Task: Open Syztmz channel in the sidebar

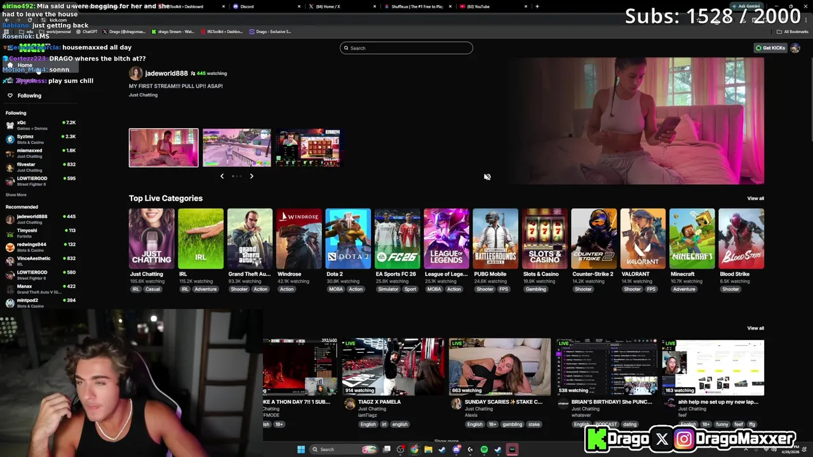Action: coord(39,139)
